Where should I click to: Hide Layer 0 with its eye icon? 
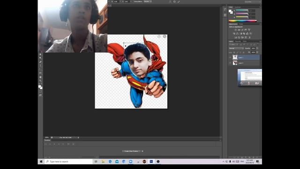(230, 63)
